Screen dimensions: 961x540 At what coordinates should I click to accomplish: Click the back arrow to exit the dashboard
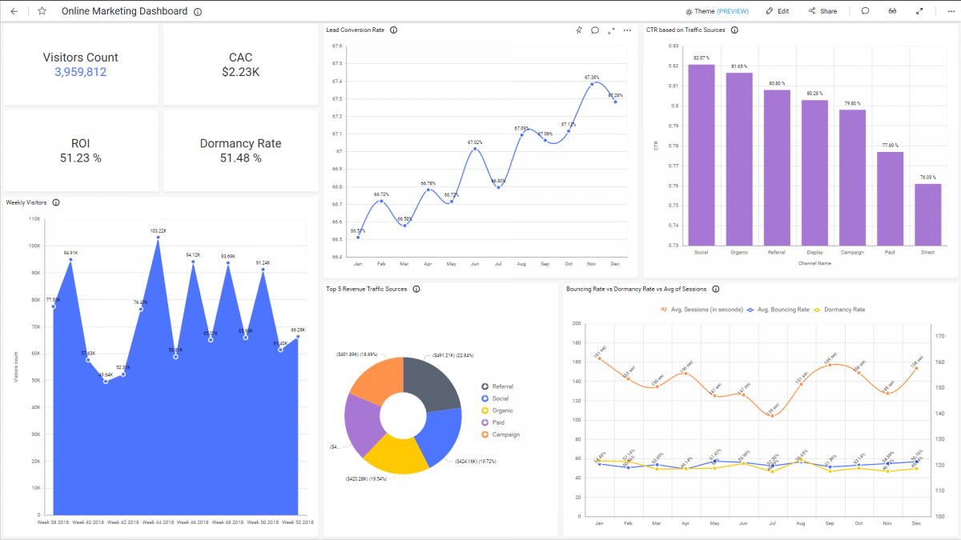click(14, 11)
